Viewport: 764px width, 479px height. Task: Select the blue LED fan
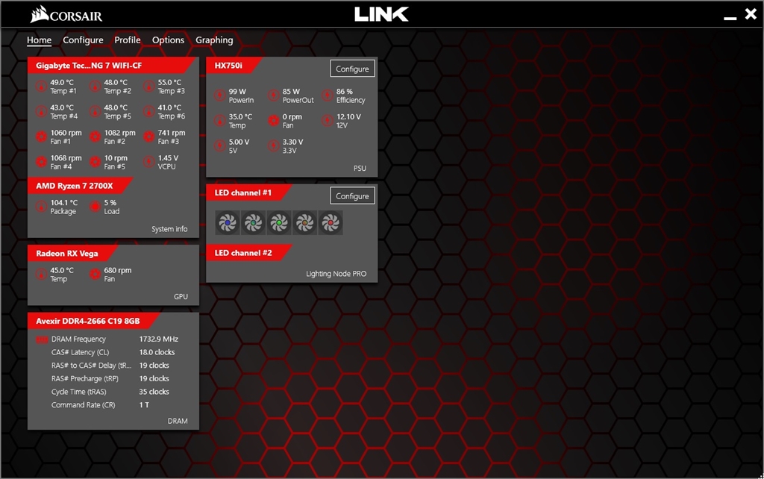point(228,222)
